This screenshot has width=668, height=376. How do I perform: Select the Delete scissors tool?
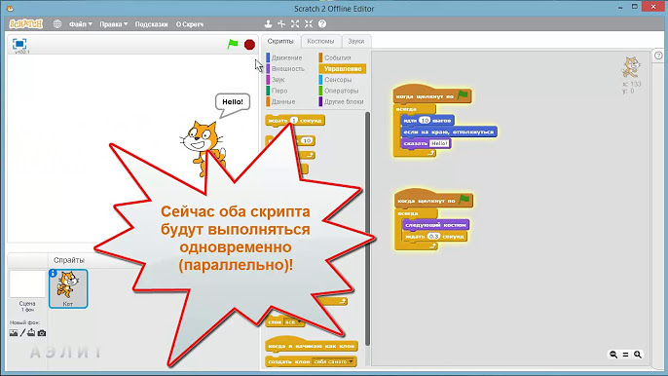(x=281, y=24)
